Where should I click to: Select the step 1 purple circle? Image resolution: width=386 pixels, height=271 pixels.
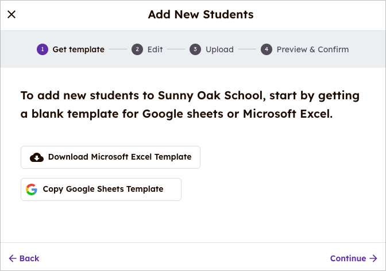coord(43,49)
